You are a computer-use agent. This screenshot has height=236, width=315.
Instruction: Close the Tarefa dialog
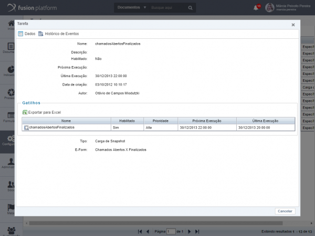pos(293,25)
